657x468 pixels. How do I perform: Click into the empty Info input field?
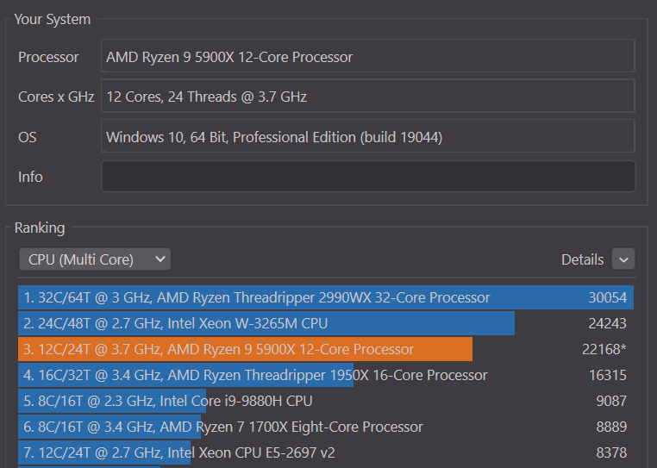[368, 177]
